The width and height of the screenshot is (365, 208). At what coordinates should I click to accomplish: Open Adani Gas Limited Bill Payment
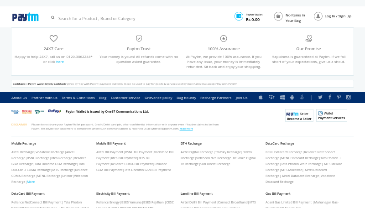pyautogui.click(x=288, y=203)
